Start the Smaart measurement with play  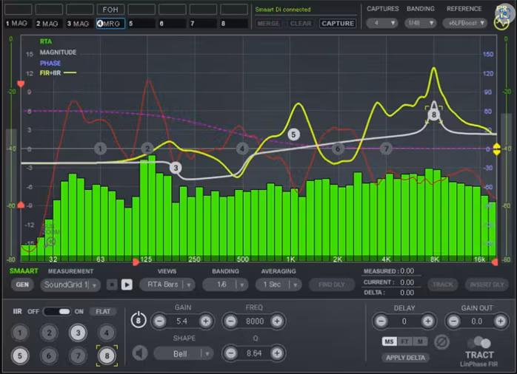[127, 285]
